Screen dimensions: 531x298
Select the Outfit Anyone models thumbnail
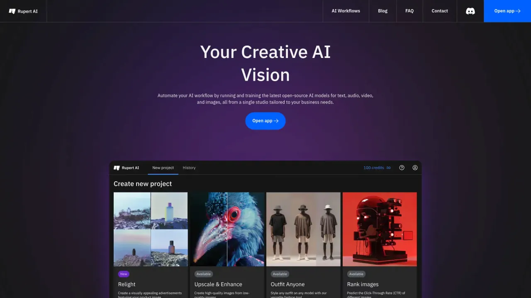click(x=303, y=229)
